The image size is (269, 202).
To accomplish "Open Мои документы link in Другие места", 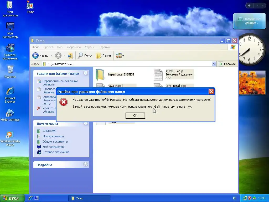I will click(53, 136).
